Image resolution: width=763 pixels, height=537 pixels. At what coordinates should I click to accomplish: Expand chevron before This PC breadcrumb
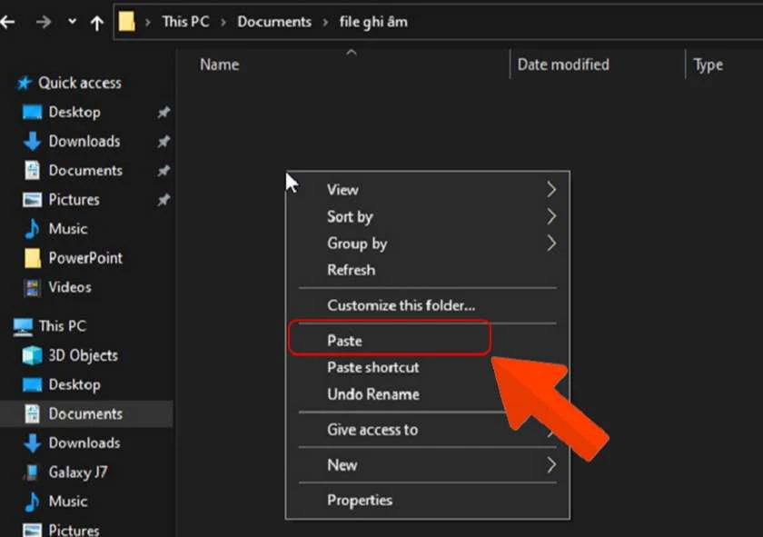click(x=147, y=23)
